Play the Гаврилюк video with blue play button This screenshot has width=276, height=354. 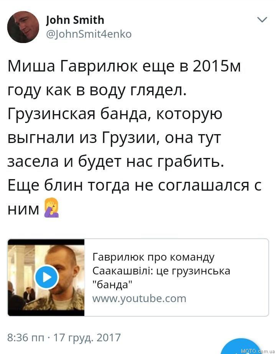47,277
